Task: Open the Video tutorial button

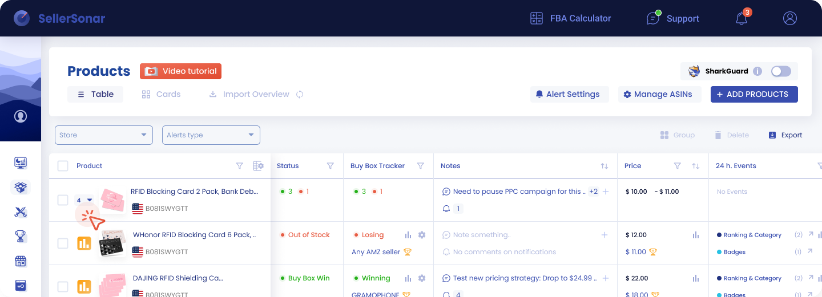Action: pyautogui.click(x=180, y=71)
